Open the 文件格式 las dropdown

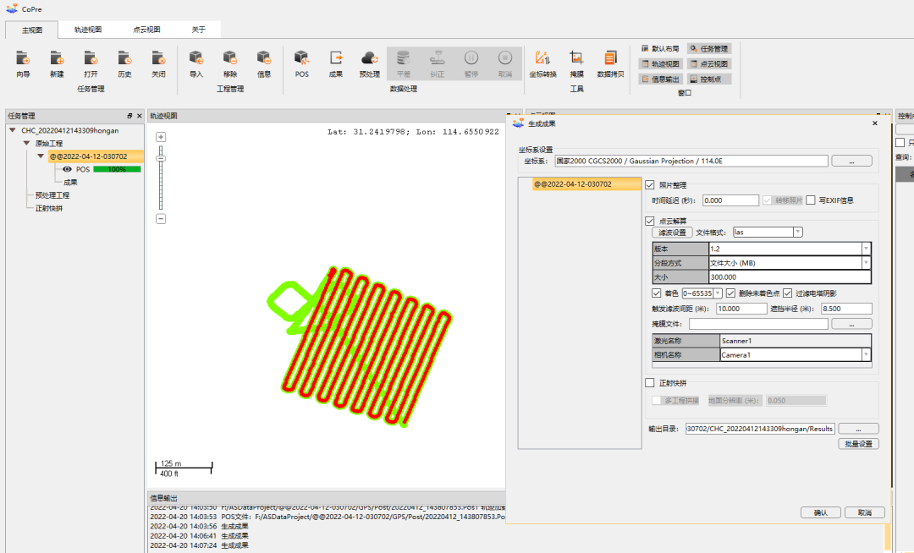click(797, 233)
